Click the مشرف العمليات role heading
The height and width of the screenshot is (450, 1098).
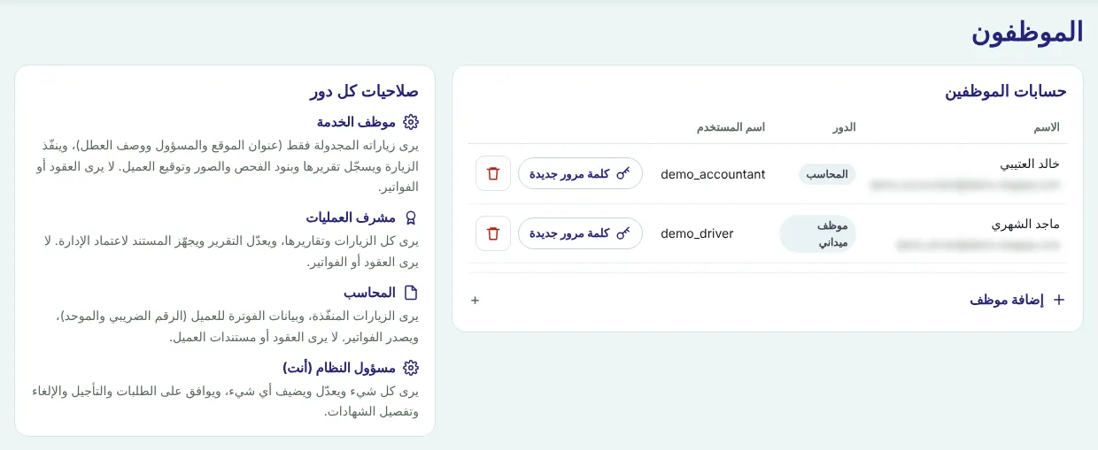351,217
